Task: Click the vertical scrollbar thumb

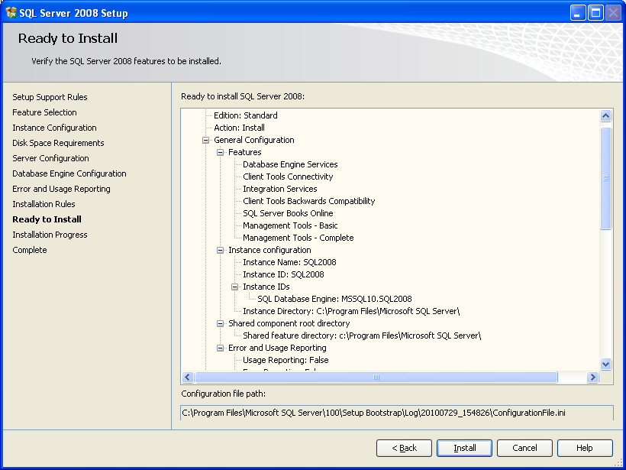Action: [x=605, y=178]
